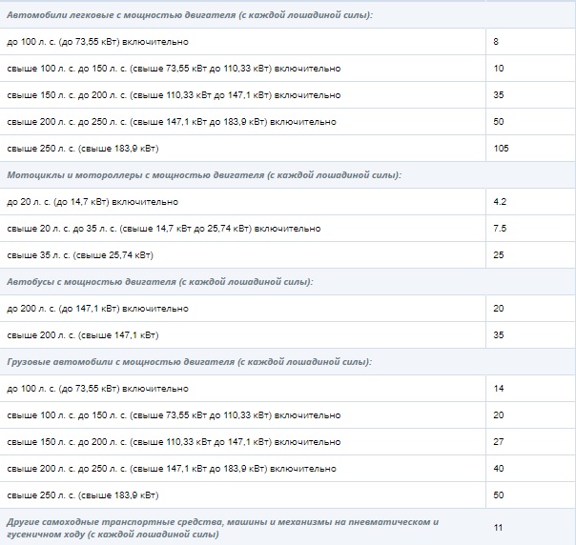Select the rate cell showing 40
The width and height of the screenshot is (576, 545).
click(499, 469)
